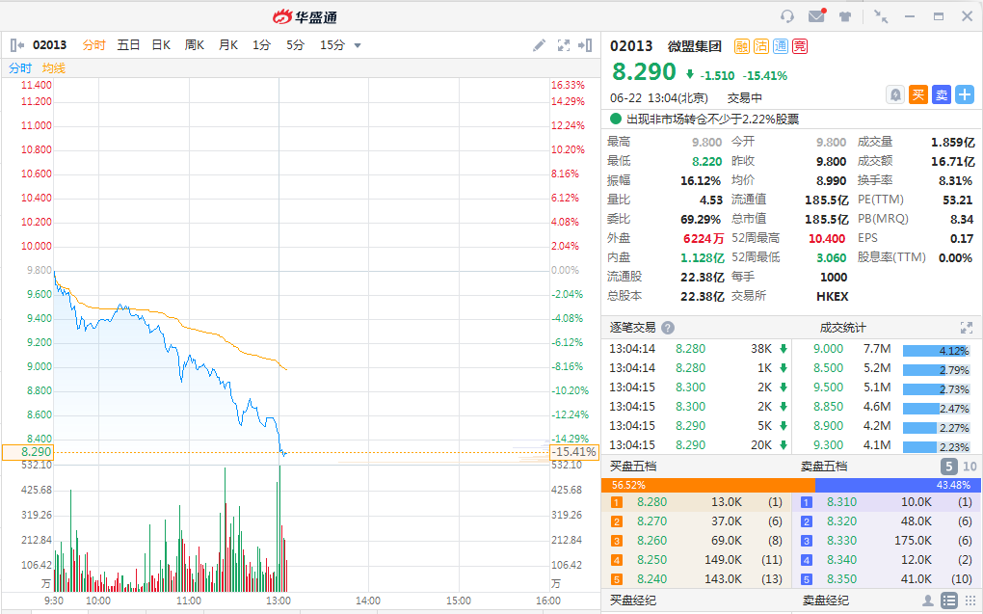
Task: Switch to the 日K daily candlestick tab
Action: pos(161,45)
